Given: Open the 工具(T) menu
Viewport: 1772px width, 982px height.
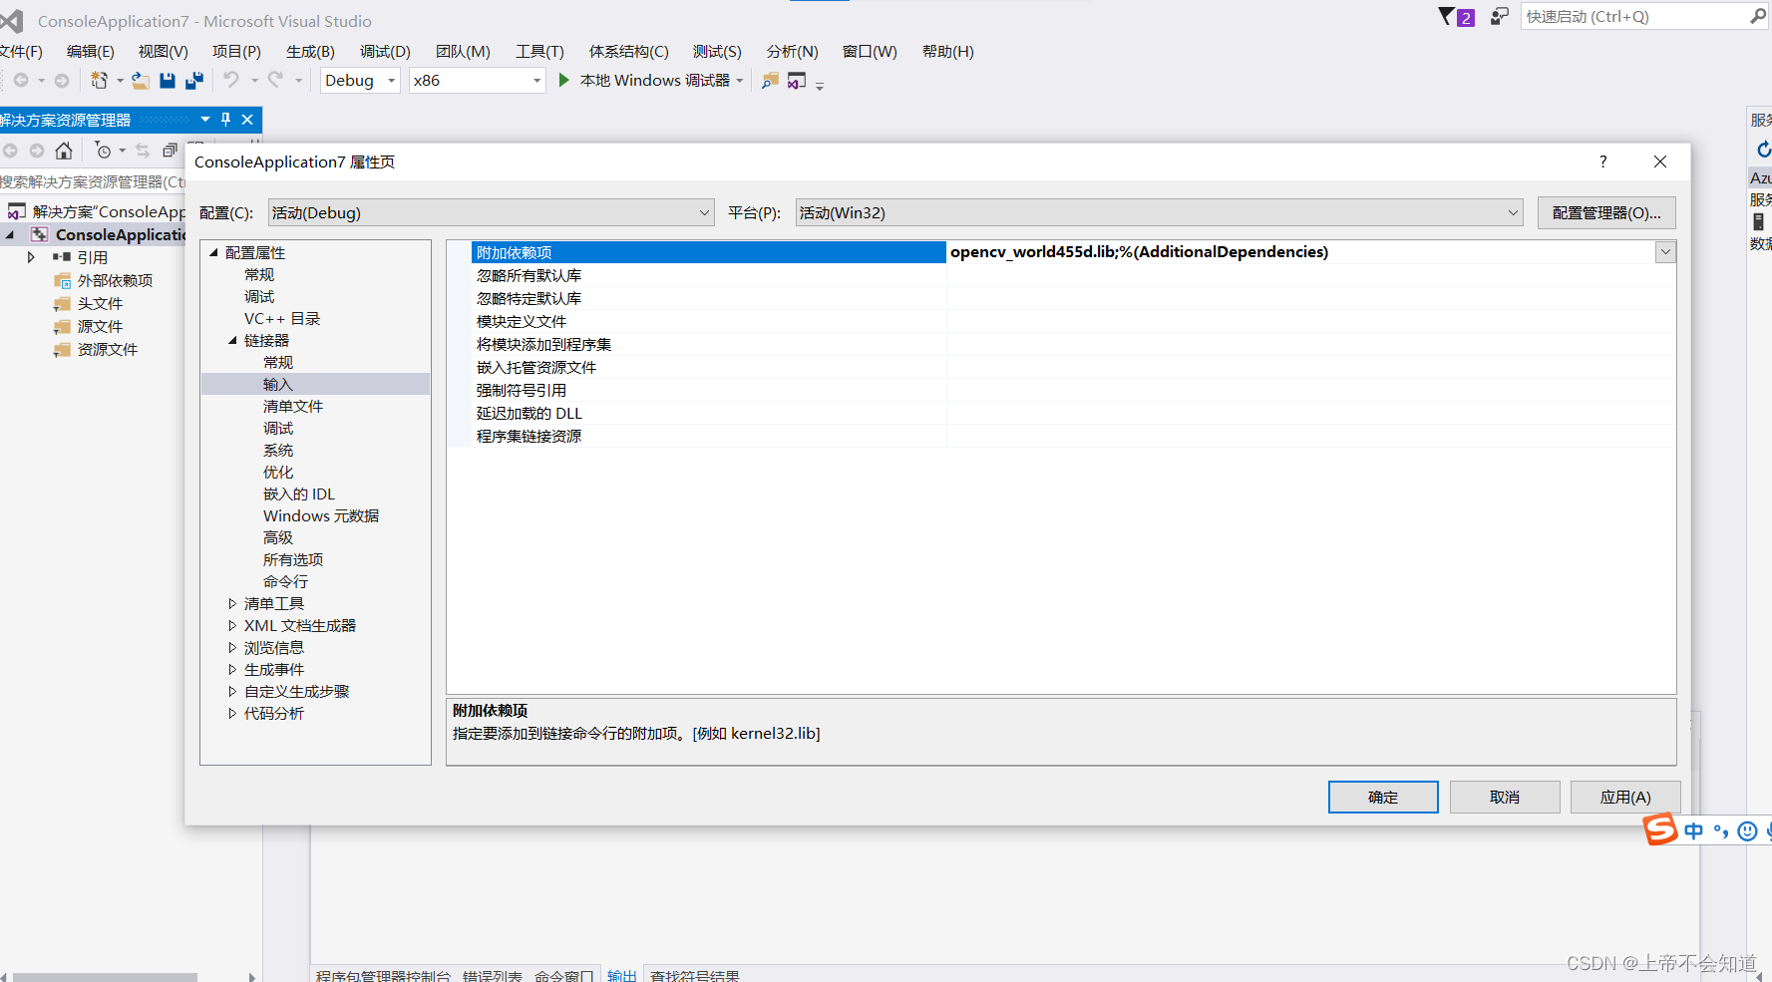Looking at the screenshot, I should [539, 52].
